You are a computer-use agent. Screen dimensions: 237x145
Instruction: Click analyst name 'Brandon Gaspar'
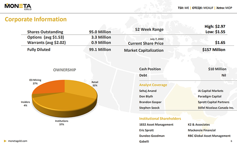[x=150, y=102]
